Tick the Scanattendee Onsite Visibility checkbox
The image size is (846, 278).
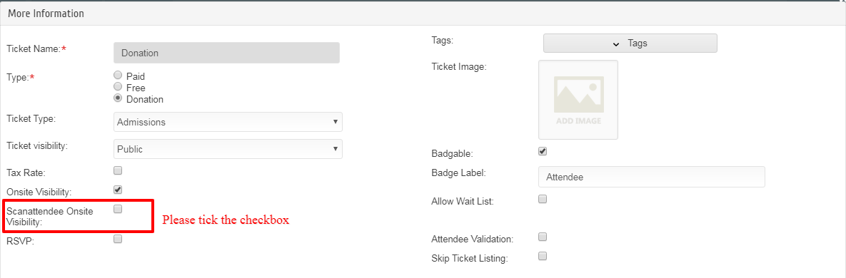[119, 209]
